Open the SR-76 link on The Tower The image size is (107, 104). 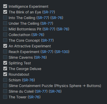tap(34, 97)
